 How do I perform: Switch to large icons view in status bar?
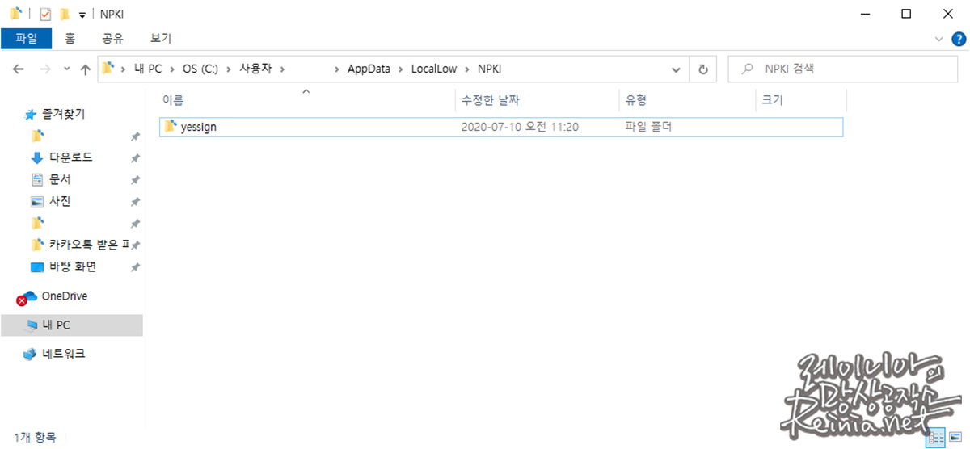pos(956,437)
